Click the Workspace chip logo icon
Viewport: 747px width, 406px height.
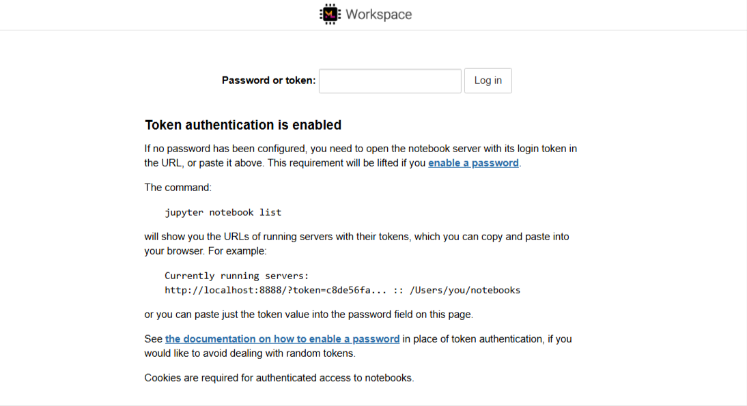[330, 14]
